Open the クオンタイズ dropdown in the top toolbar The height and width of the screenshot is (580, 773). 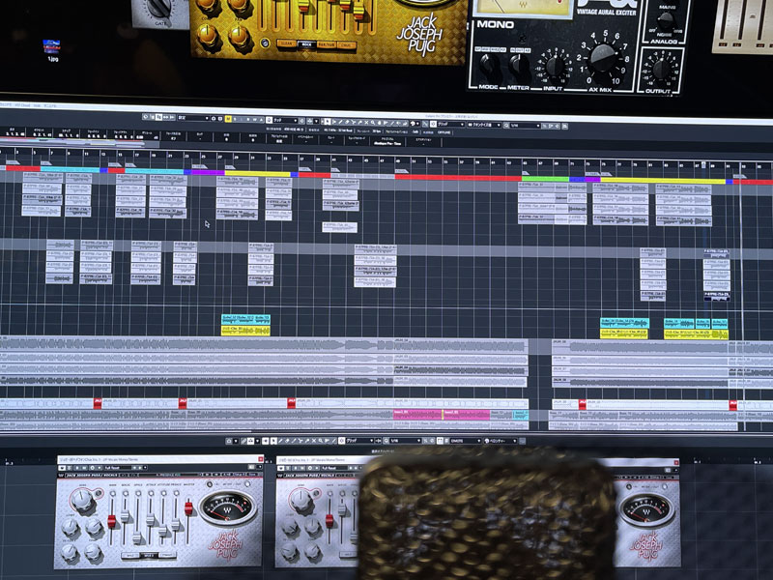(x=484, y=126)
